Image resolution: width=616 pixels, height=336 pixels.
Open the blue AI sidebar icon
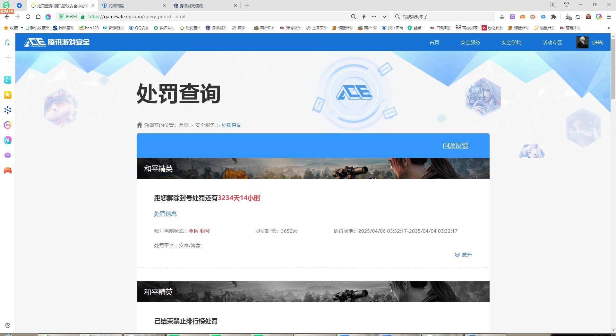pyautogui.click(x=8, y=140)
